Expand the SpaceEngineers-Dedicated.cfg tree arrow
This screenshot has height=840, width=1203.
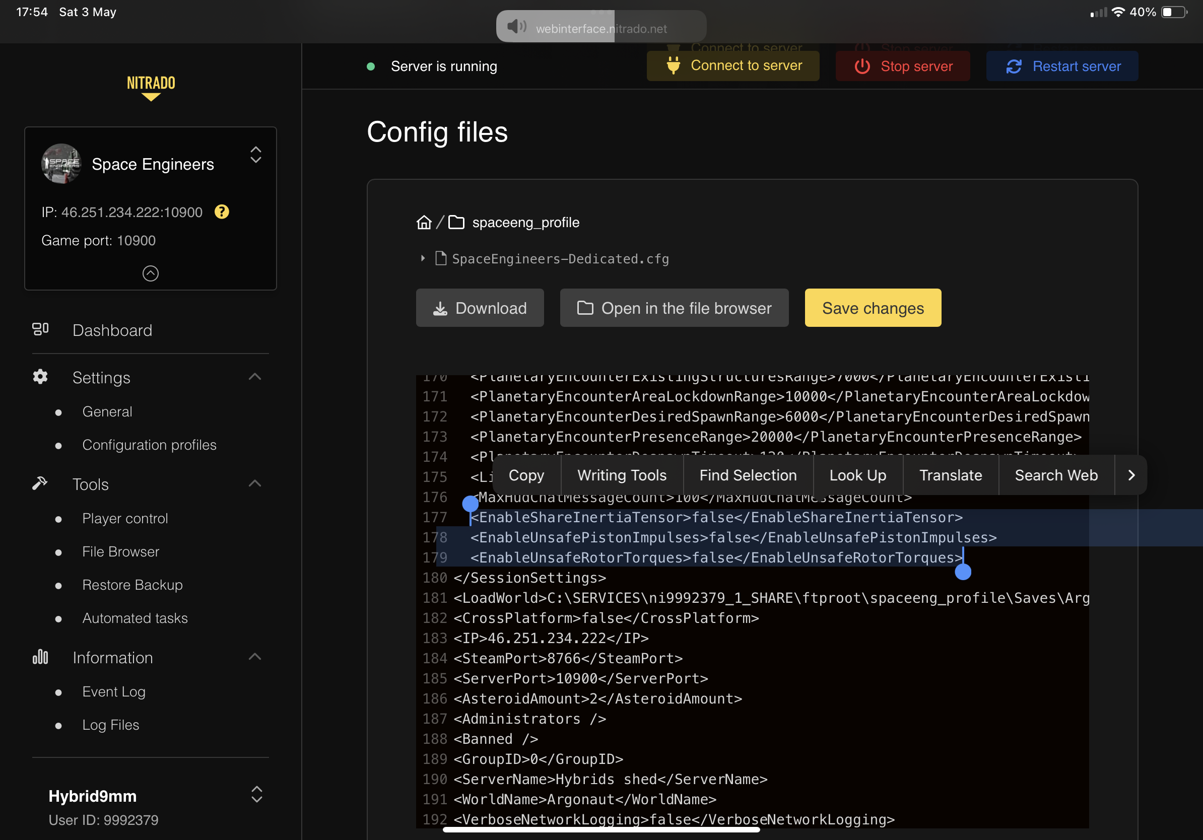422,258
